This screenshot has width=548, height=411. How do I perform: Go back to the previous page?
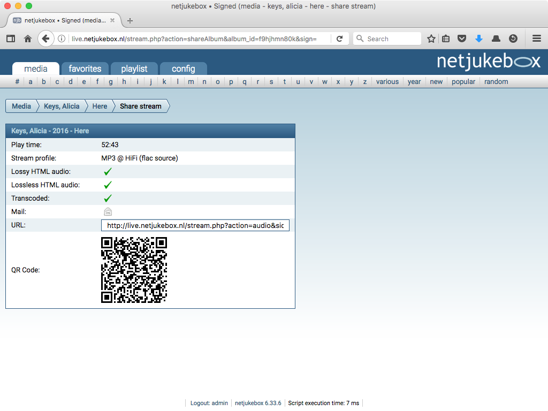pos(45,38)
